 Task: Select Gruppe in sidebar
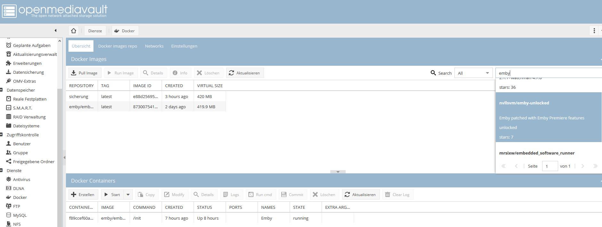17,153
